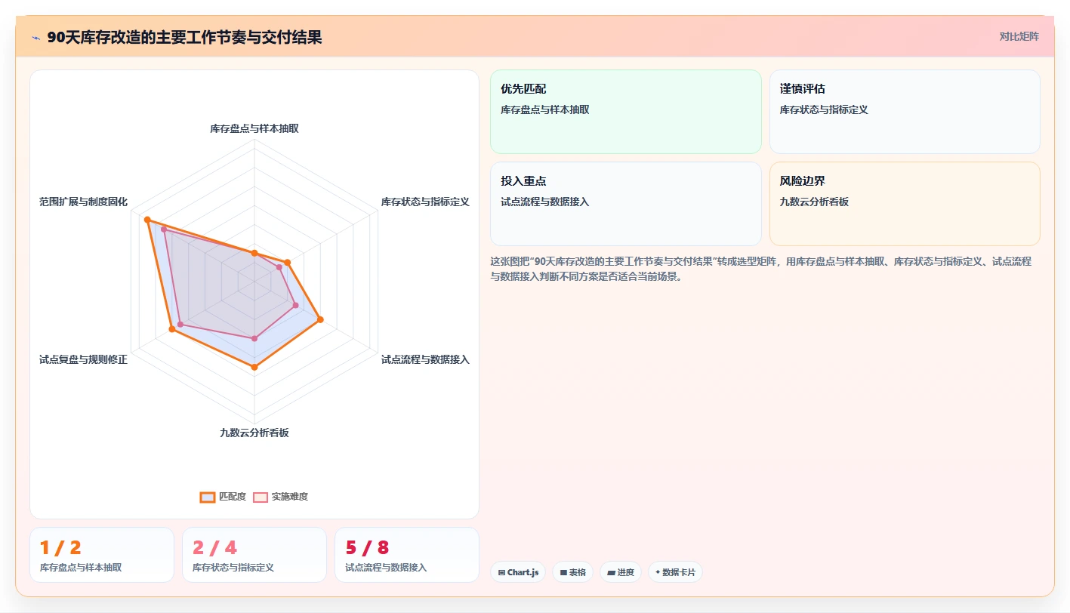Click the 1 / 2 stat card
The width and height of the screenshot is (1070, 613).
(102, 555)
